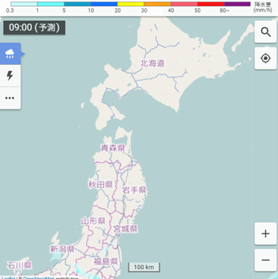The width and height of the screenshot is (278, 279).
Task: Click the 新潟県 prefecture label
Action: point(62,249)
